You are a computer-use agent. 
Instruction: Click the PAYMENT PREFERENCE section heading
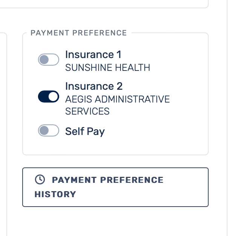coord(79,33)
